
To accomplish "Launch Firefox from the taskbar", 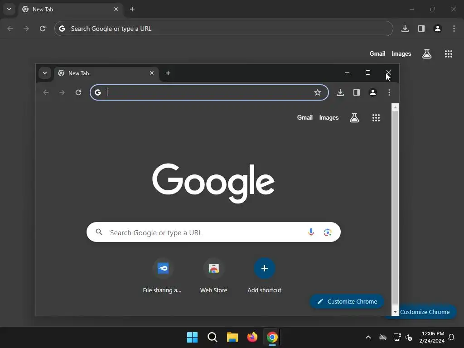I will pos(252,337).
